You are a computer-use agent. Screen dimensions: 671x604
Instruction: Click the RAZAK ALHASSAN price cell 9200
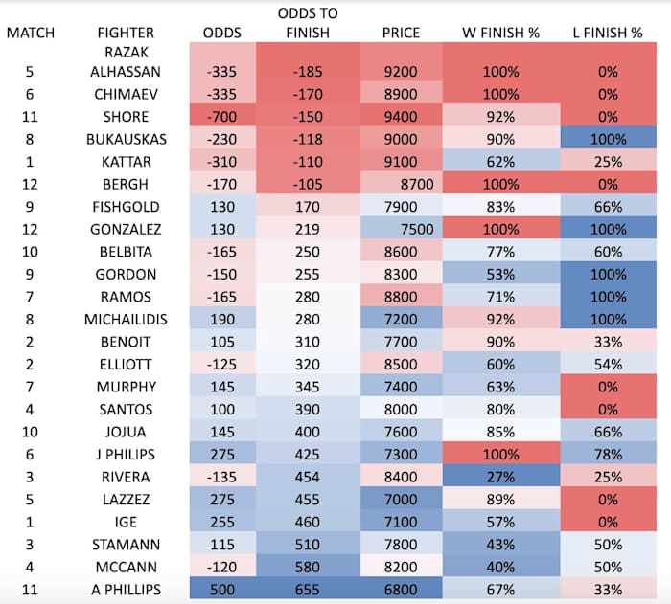pos(401,71)
